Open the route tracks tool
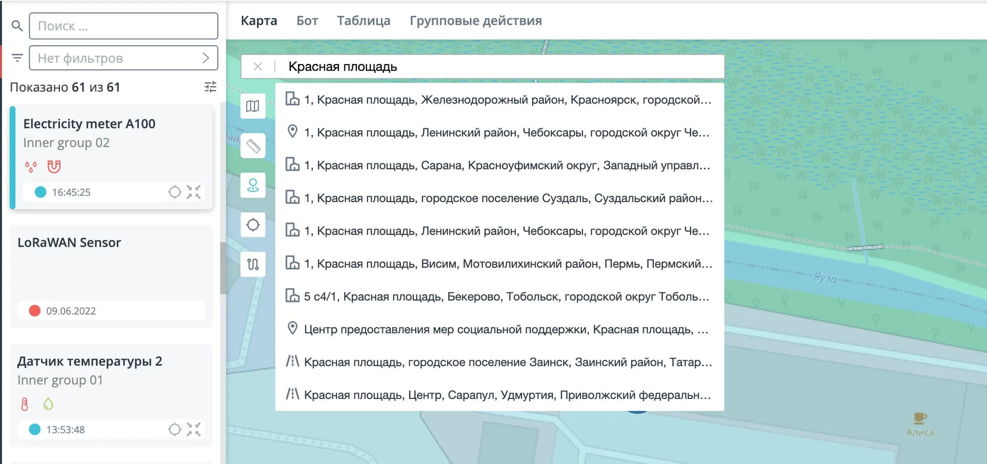Viewport: 987px width, 464px height. (x=253, y=264)
